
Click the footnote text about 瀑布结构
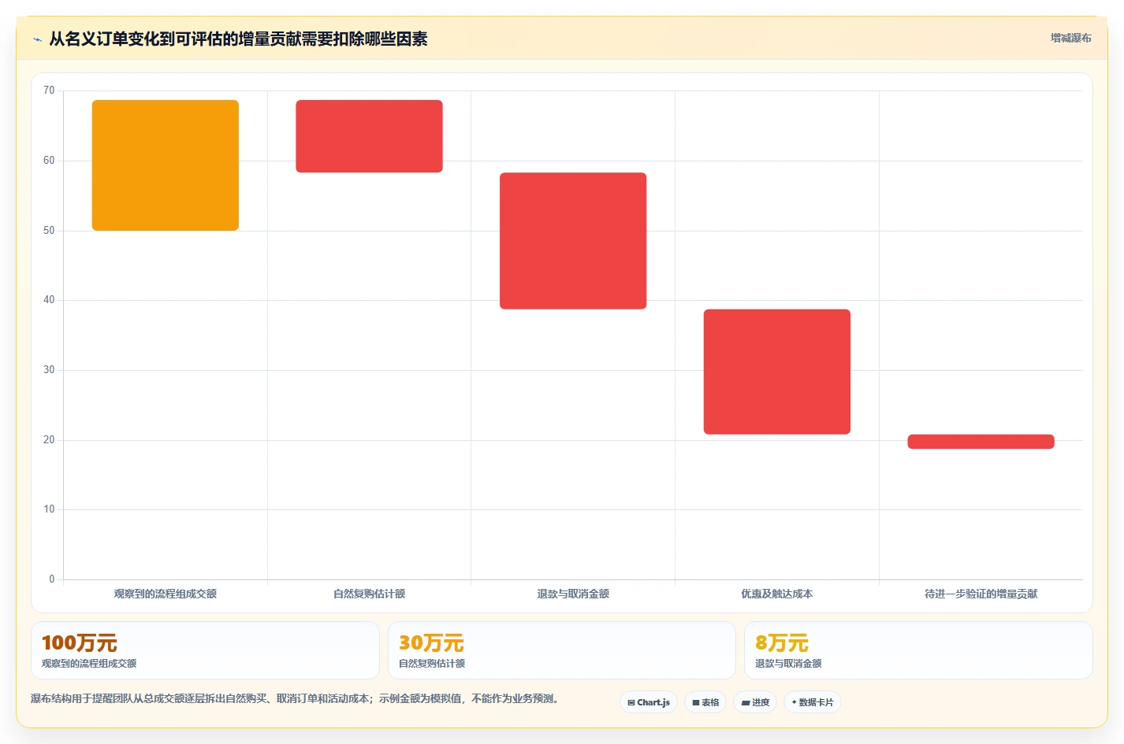click(x=296, y=698)
